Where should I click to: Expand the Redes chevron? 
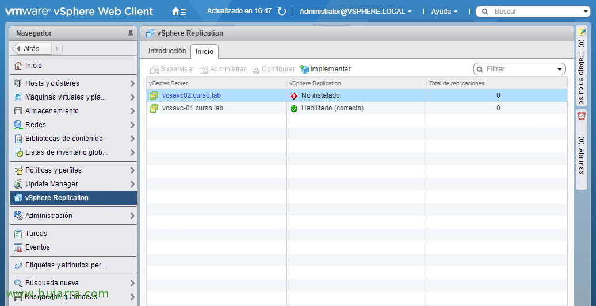coord(132,125)
